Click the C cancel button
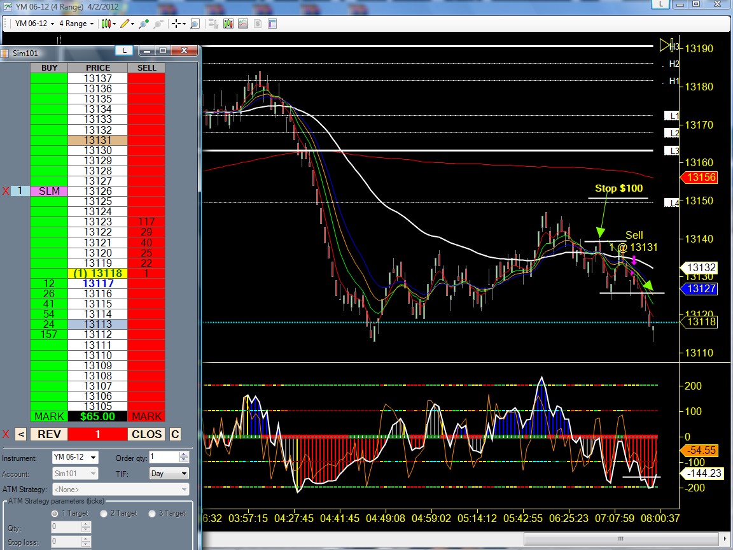This screenshot has width=733, height=550. point(175,435)
